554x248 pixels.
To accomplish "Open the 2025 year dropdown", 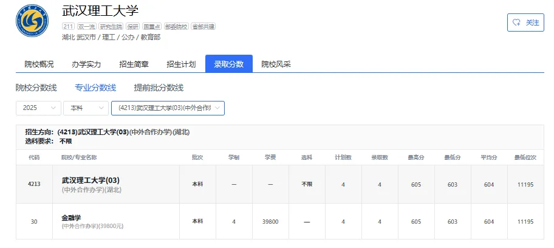I will (38, 108).
